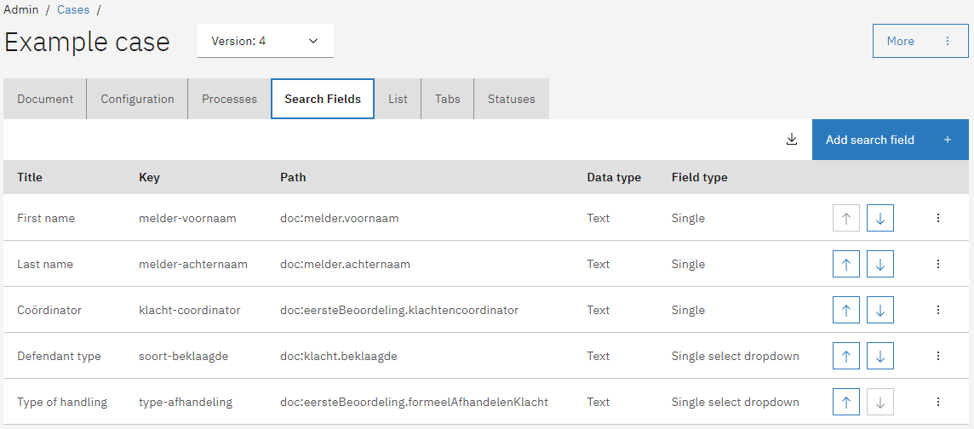The height and width of the screenshot is (429, 974).
Task: Open the three-dot menu for Coördinator row
Action: [x=938, y=310]
